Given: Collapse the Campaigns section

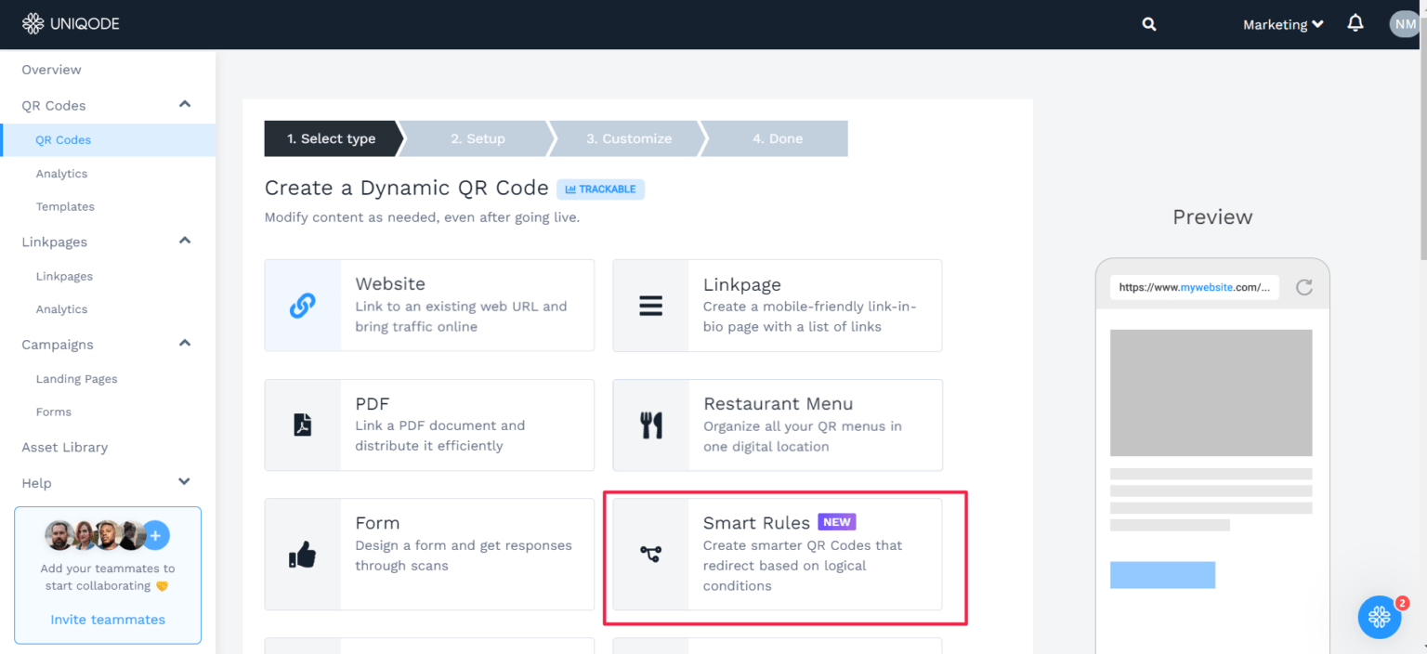Looking at the screenshot, I should pos(183,344).
